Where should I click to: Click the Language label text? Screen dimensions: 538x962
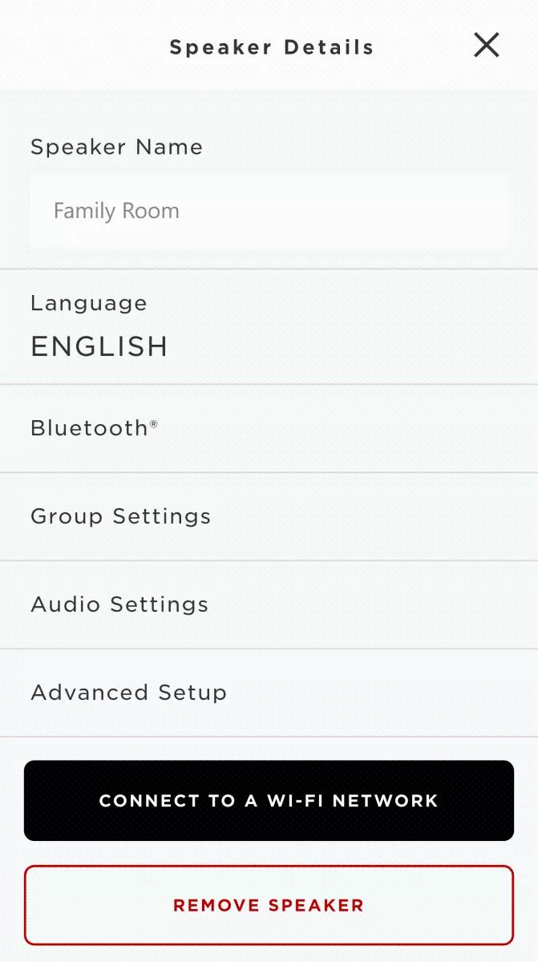click(88, 303)
